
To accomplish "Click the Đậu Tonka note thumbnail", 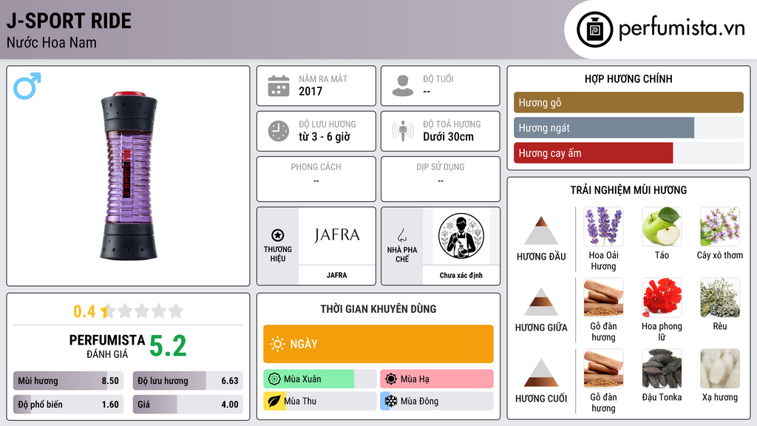I will 662,368.
